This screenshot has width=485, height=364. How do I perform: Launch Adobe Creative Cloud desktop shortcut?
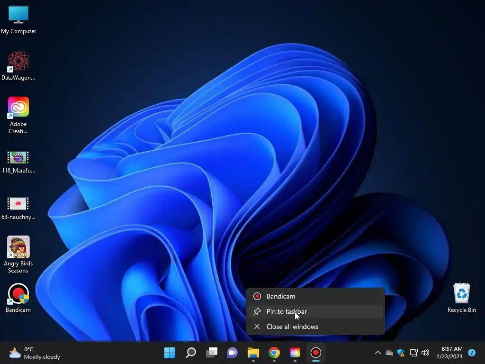(x=18, y=115)
